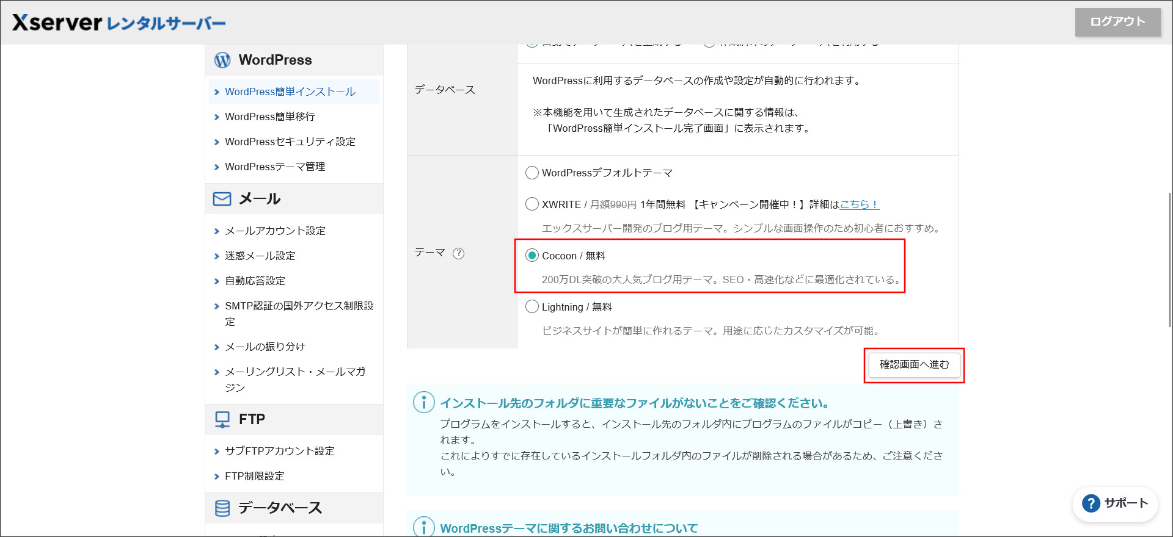Select the Cocoon / 無料 radio button
This screenshot has width=1173, height=537.
coord(532,255)
